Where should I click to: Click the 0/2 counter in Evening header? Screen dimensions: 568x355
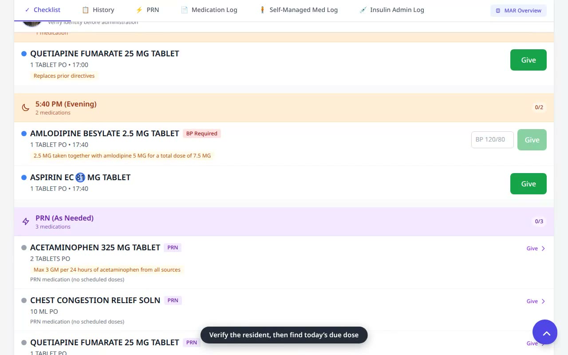click(539, 107)
